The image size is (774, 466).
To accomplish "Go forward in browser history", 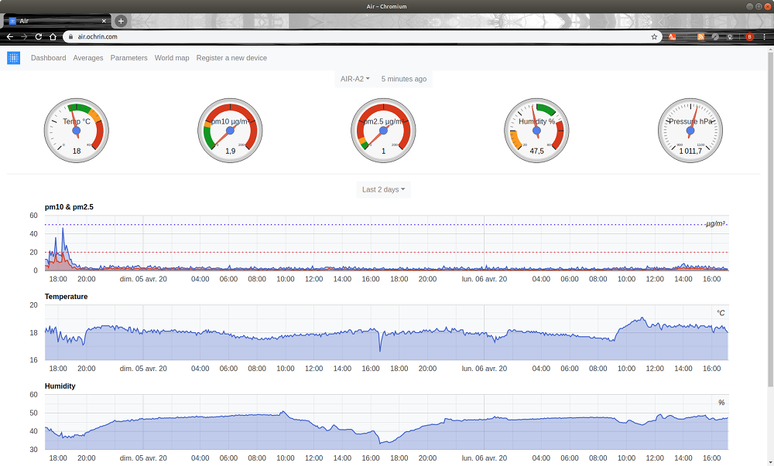I will [x=24, y=36].
